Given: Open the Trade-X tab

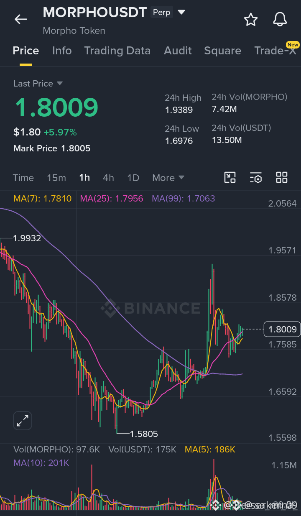Looking at the screenshot, I should click(275, 51).
